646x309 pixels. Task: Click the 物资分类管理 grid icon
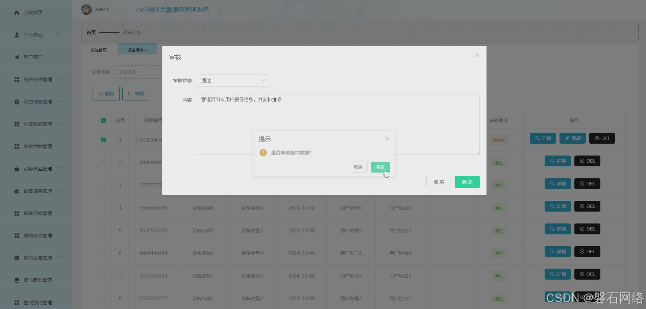[17, 79]
